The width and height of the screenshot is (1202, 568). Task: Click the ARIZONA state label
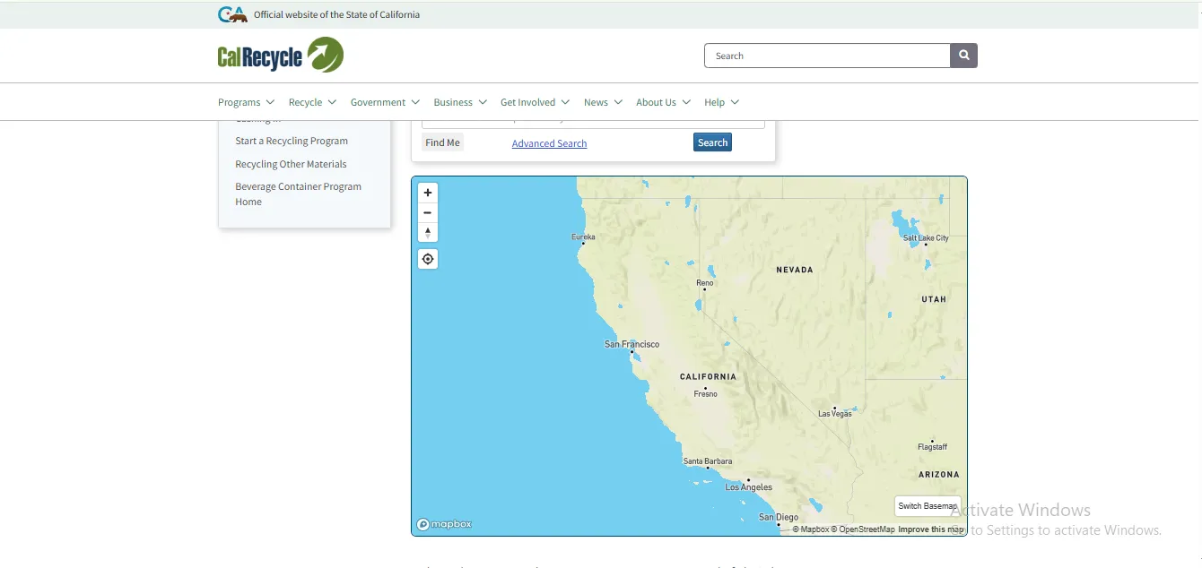(939, 475)
